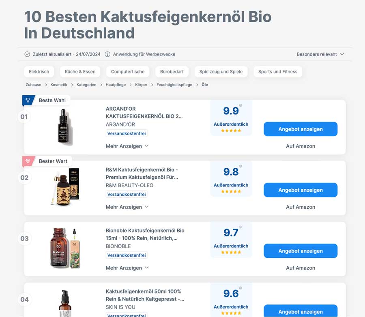The height and width of the screenshot is (317, 365).
Task: Open the Besonders relevant sort dropdown
Action: [320, 54]
